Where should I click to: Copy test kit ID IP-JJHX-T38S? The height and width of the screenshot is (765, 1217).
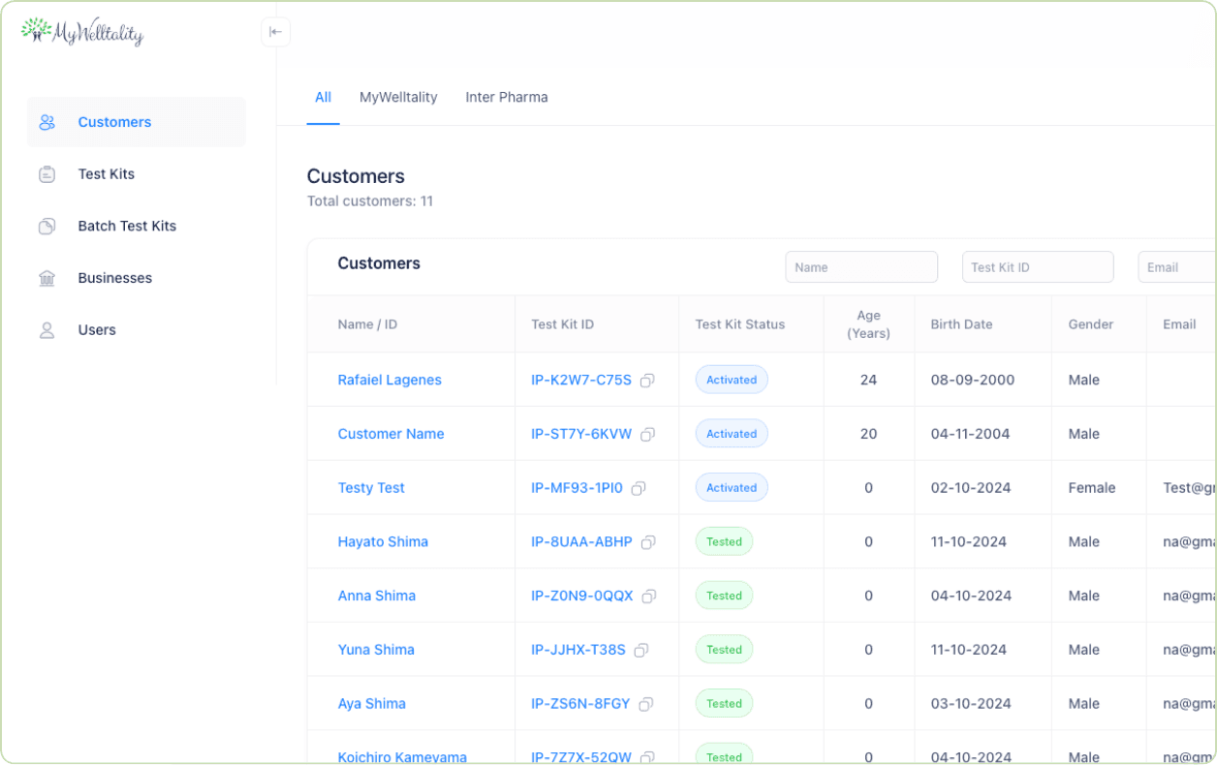coord(641,651)
